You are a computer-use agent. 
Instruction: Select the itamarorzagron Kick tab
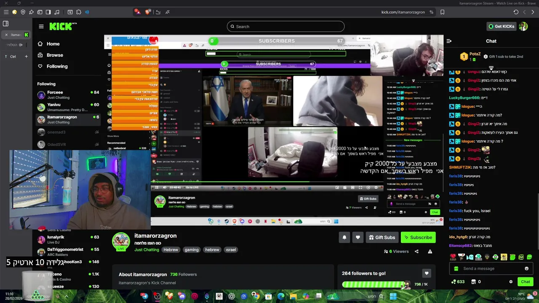click(17, 35)
